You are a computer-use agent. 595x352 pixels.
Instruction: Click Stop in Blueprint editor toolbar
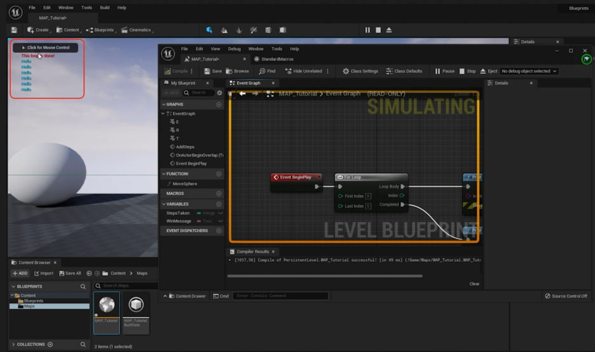click(467, 71)
